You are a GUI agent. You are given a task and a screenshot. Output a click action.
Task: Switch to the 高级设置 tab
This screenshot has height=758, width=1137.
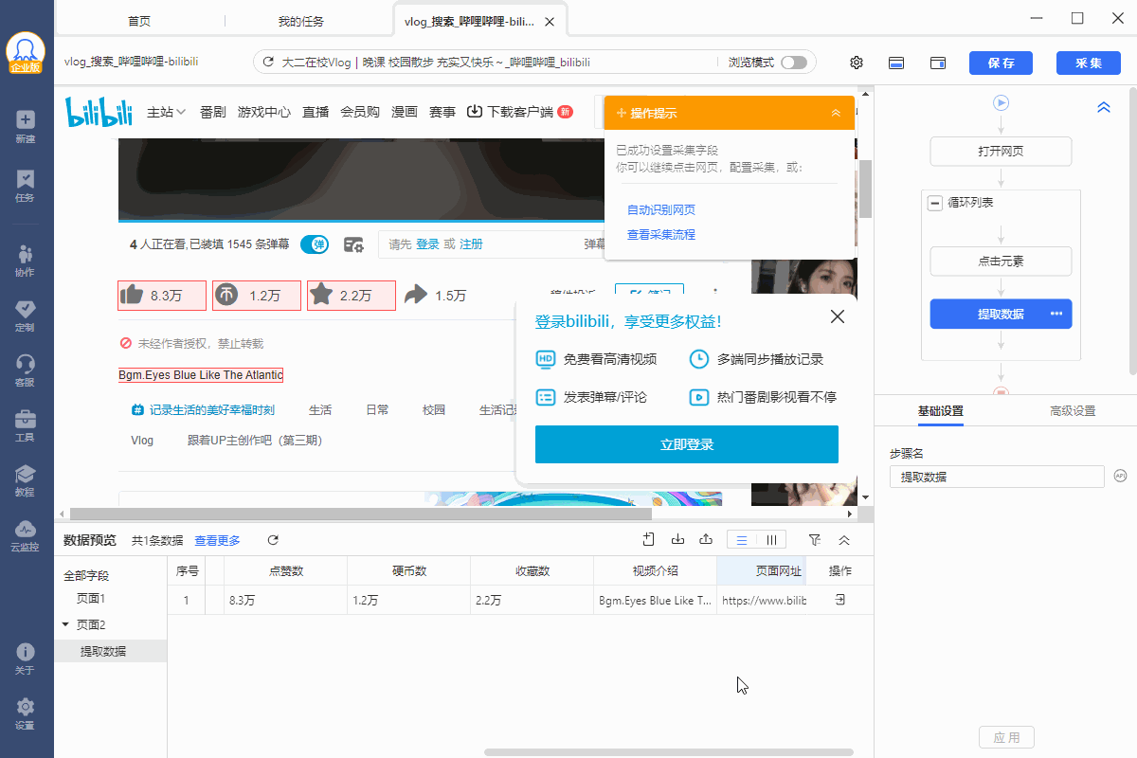[1073, 411]
